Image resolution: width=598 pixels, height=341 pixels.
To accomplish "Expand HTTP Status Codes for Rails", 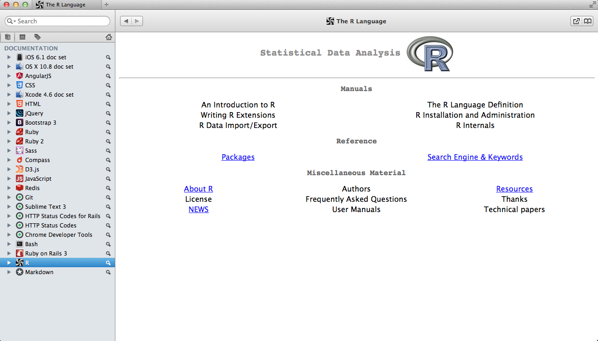I will coord(8,216).
